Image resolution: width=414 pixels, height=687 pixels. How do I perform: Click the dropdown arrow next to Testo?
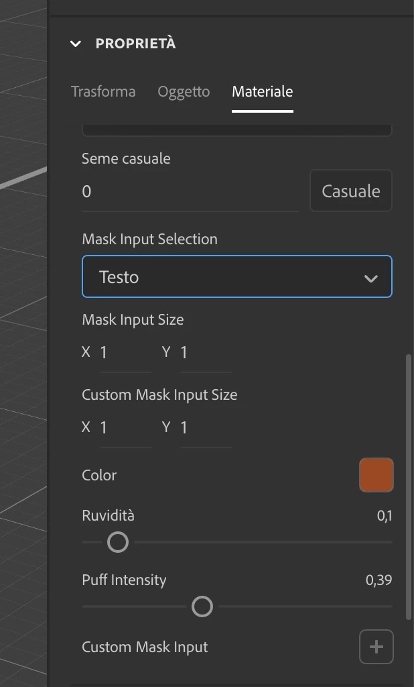click(x=371, y=278)
